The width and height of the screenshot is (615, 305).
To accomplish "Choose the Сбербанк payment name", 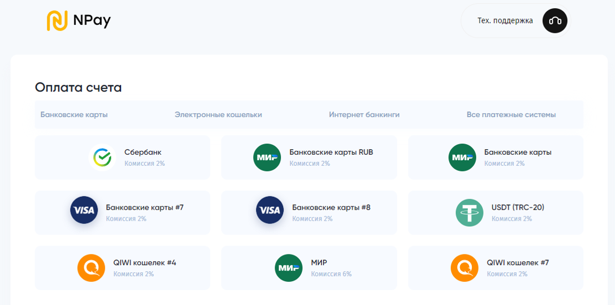I will pos(143,152).
